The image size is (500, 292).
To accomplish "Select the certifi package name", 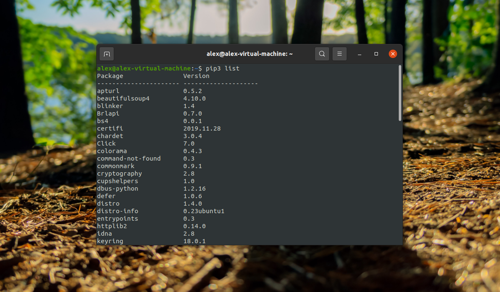I will (110, 128).
